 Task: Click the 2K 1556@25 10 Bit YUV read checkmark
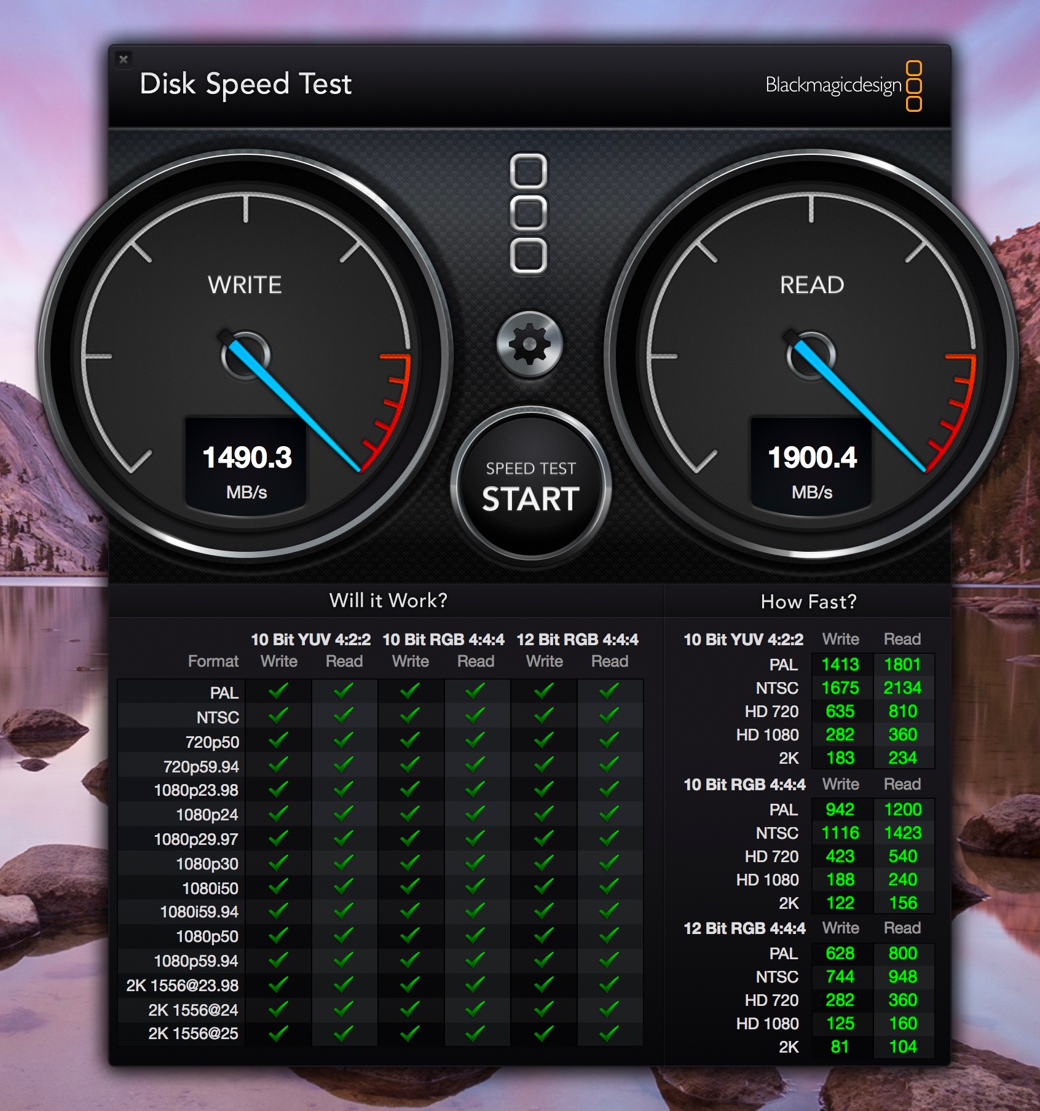click(x=344, y=1034)
